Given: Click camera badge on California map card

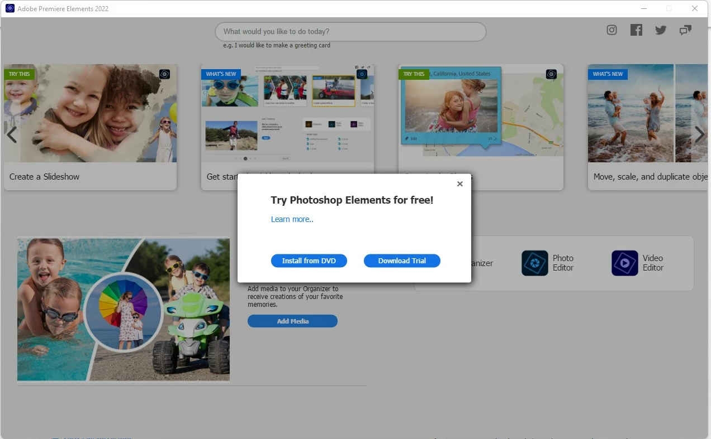Looking at the screenshot, I should (551, 74).
